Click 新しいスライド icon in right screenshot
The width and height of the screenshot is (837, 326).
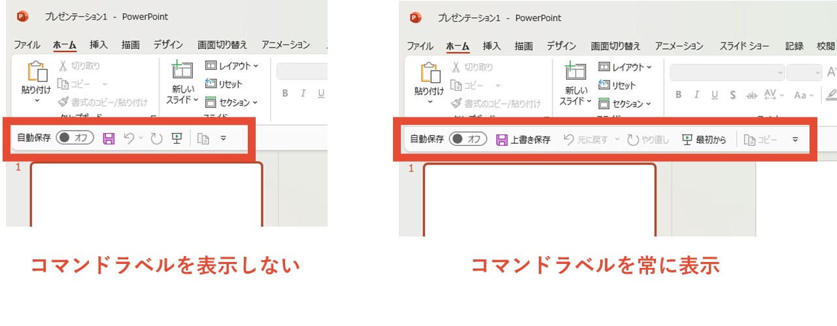(x=575, y=73)
